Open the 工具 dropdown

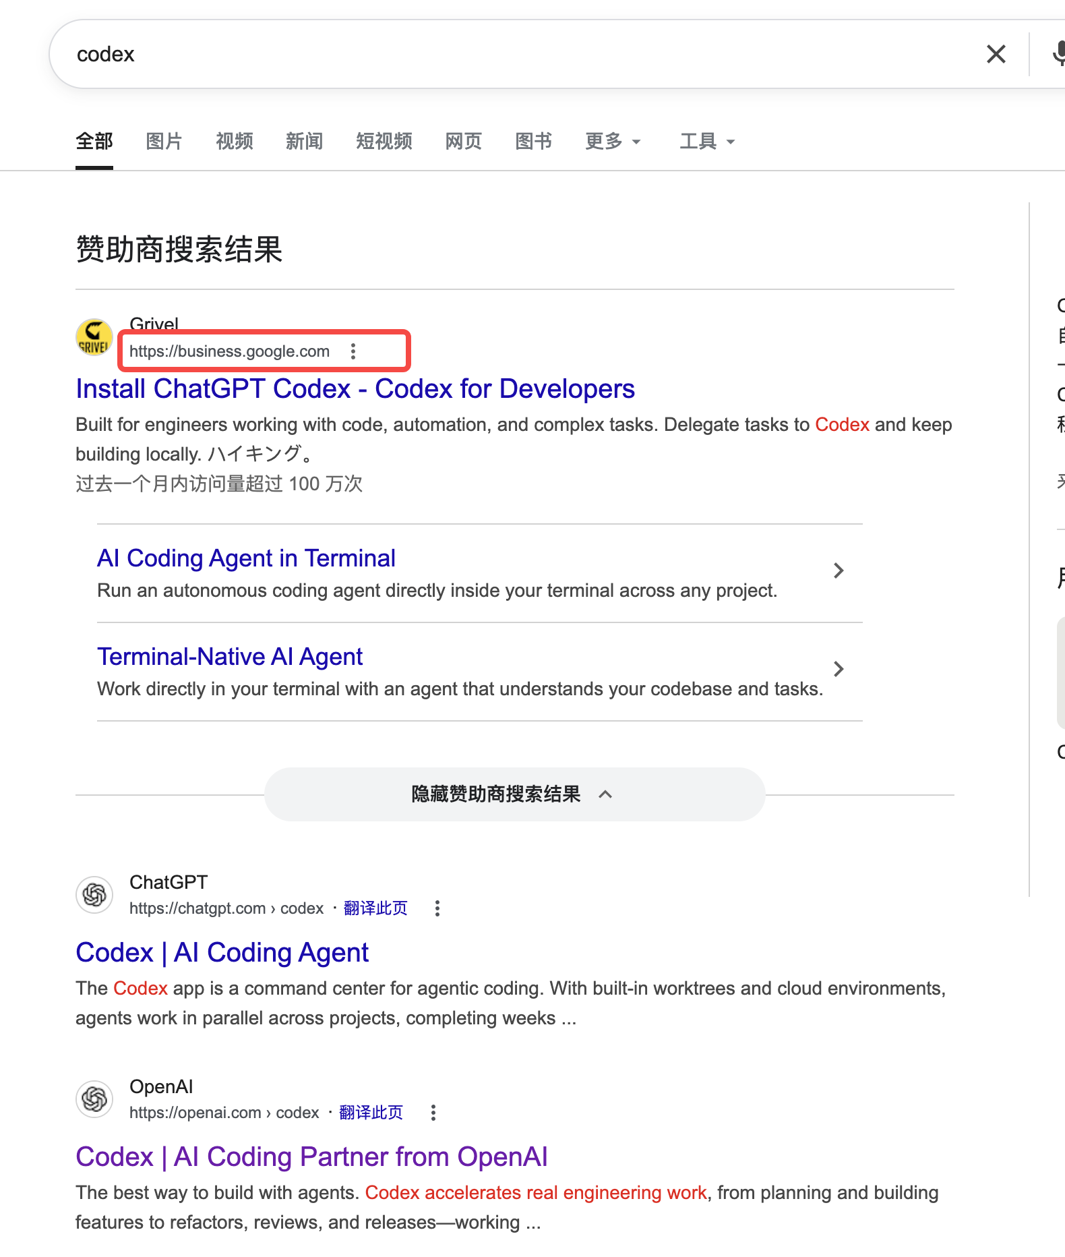click(707, 142)
